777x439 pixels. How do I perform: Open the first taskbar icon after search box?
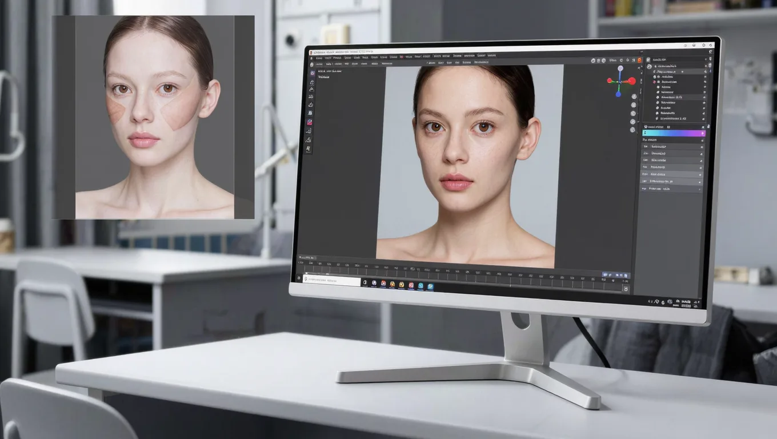click(365, 283)
